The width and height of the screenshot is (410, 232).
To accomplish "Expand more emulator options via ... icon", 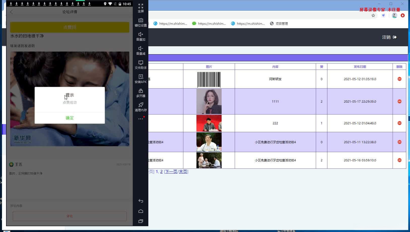I will click(141, 119).
